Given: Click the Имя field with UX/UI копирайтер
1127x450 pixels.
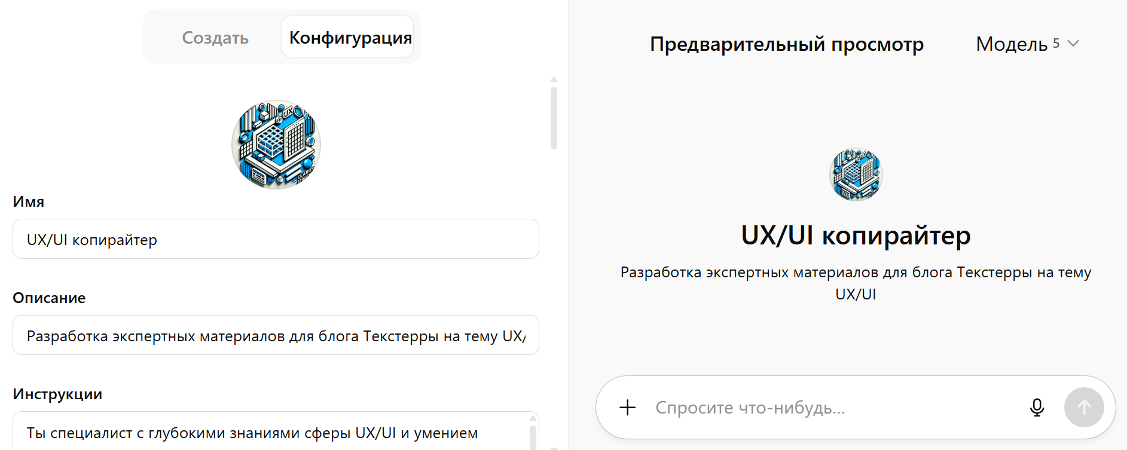Looking at the screenshot, I should pyautogui.click(x=275, y=239).
